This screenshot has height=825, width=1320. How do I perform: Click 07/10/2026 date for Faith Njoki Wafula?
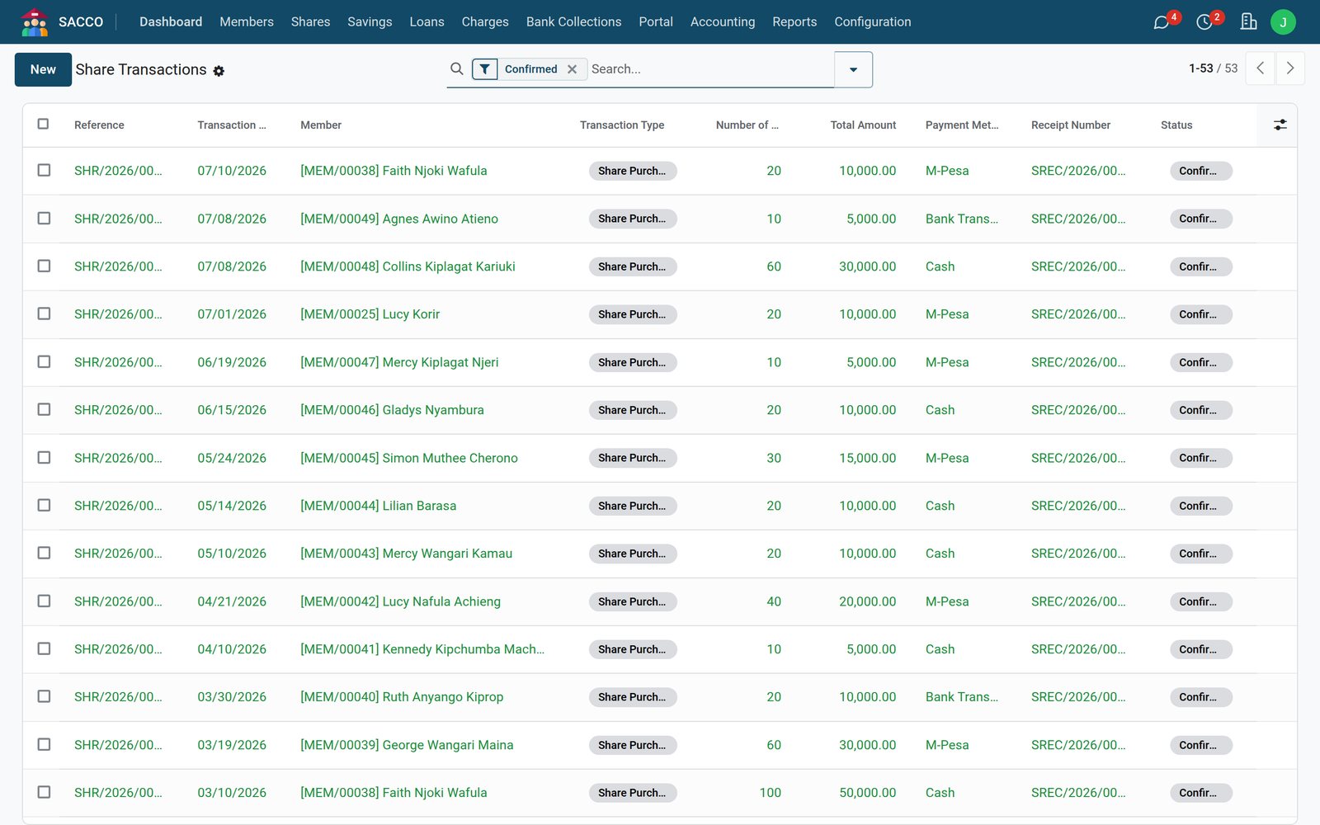pos(232,171)
